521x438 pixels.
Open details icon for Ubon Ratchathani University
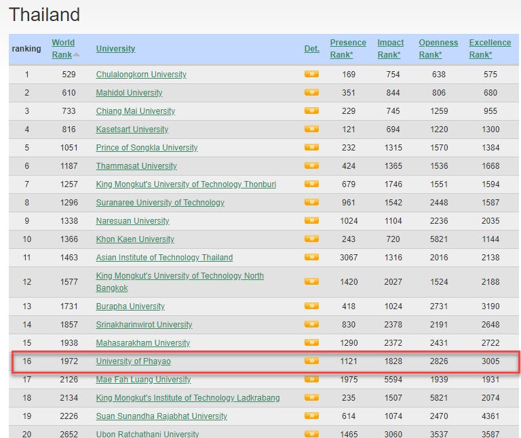tap(311, 434)
